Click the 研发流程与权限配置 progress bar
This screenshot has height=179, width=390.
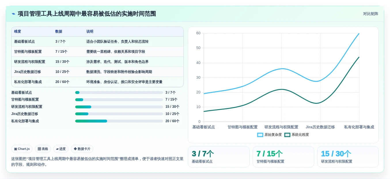click(119, 107)
